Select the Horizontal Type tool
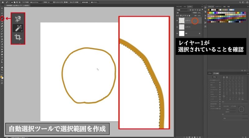Image resolution: width=249 pixels, height=138 pixels. (2, 57)
